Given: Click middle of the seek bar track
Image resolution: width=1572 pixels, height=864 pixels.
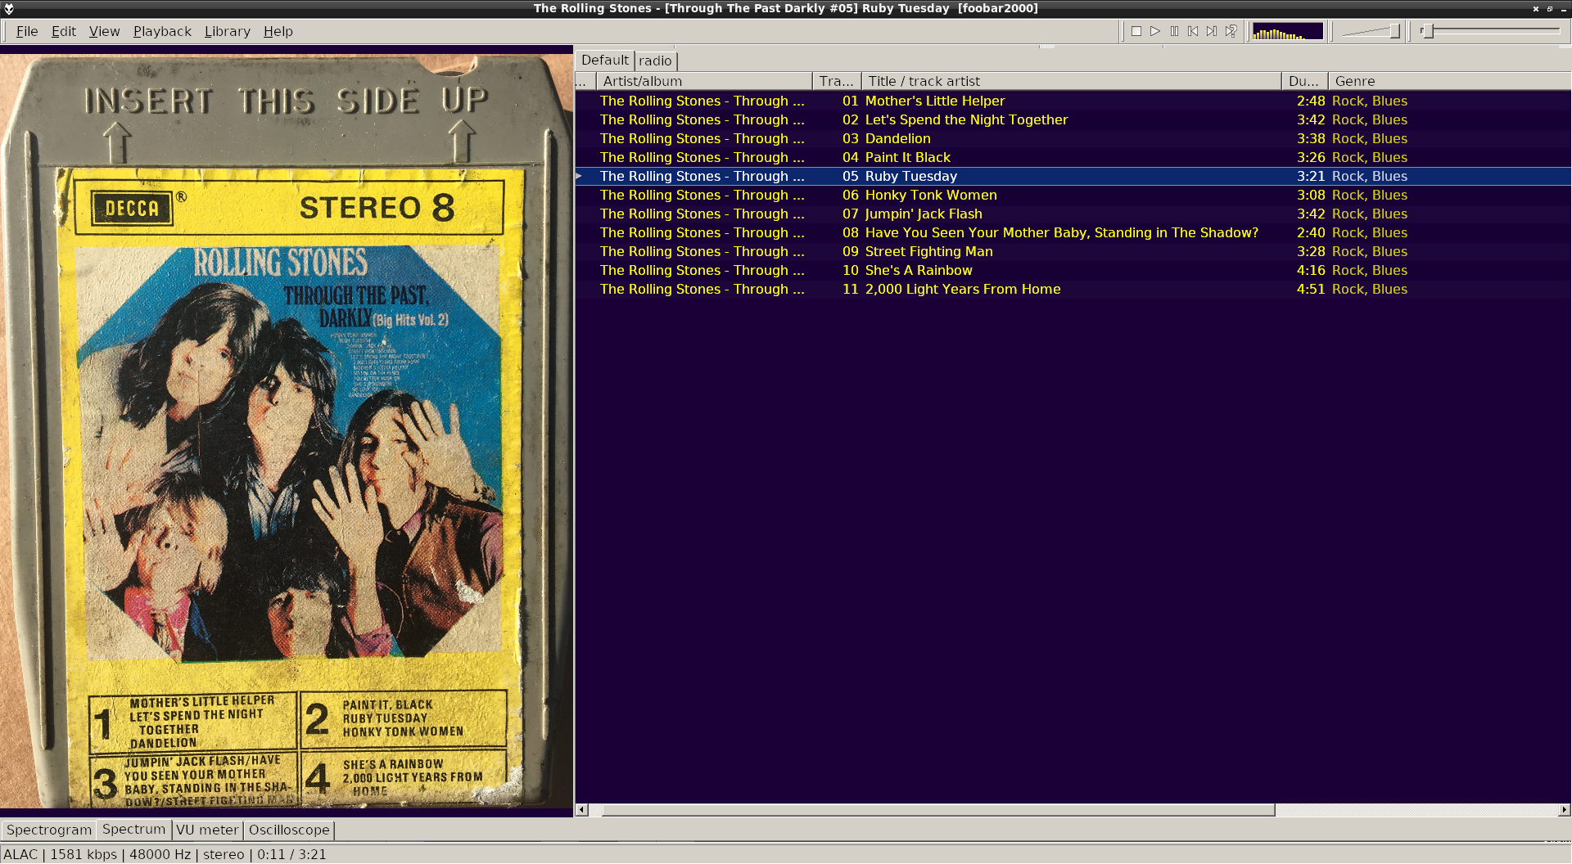Looking at the screenshot, I should (1492, 31).
